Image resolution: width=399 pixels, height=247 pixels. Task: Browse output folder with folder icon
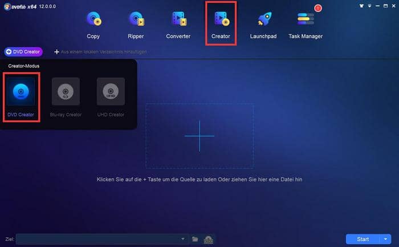(x=195, y=239)
